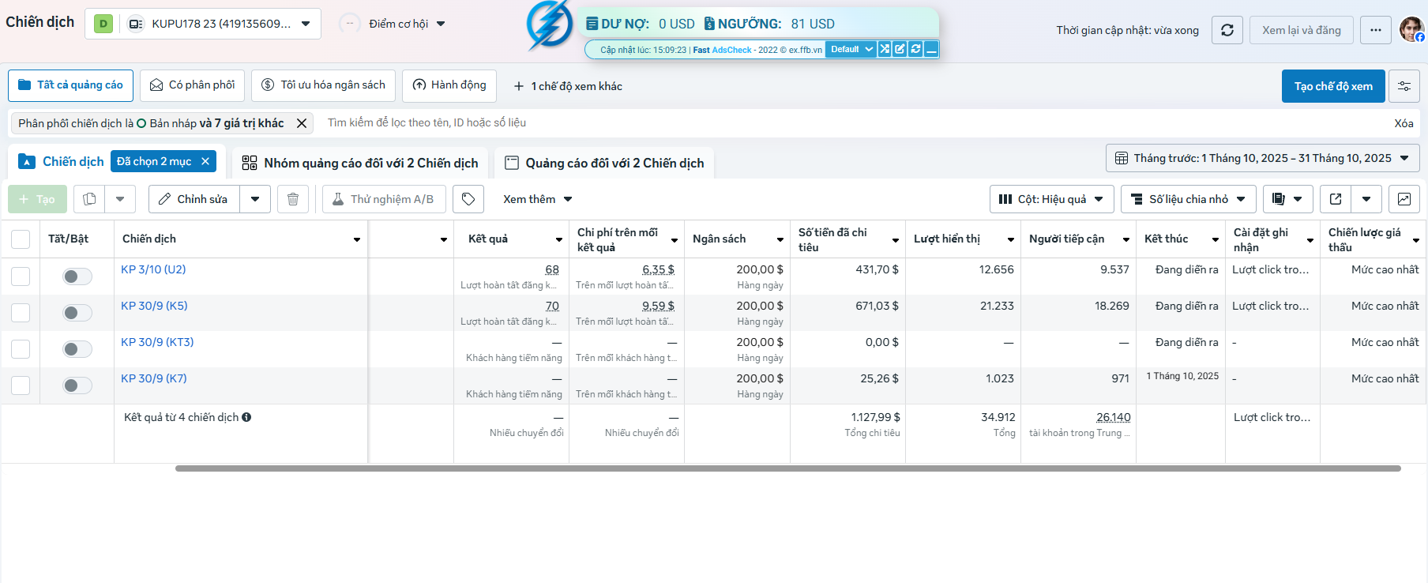Click the refresh icon in Fast AdsCheck bar
Screen dimensions: 1428x583
coord(915,49)
